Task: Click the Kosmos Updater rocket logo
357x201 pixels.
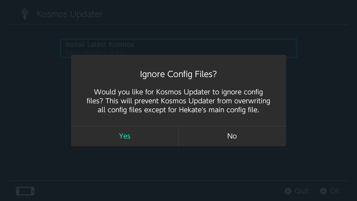Action: (x=25, y=14)
